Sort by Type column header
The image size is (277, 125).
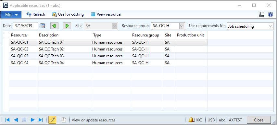click(111, 35)
